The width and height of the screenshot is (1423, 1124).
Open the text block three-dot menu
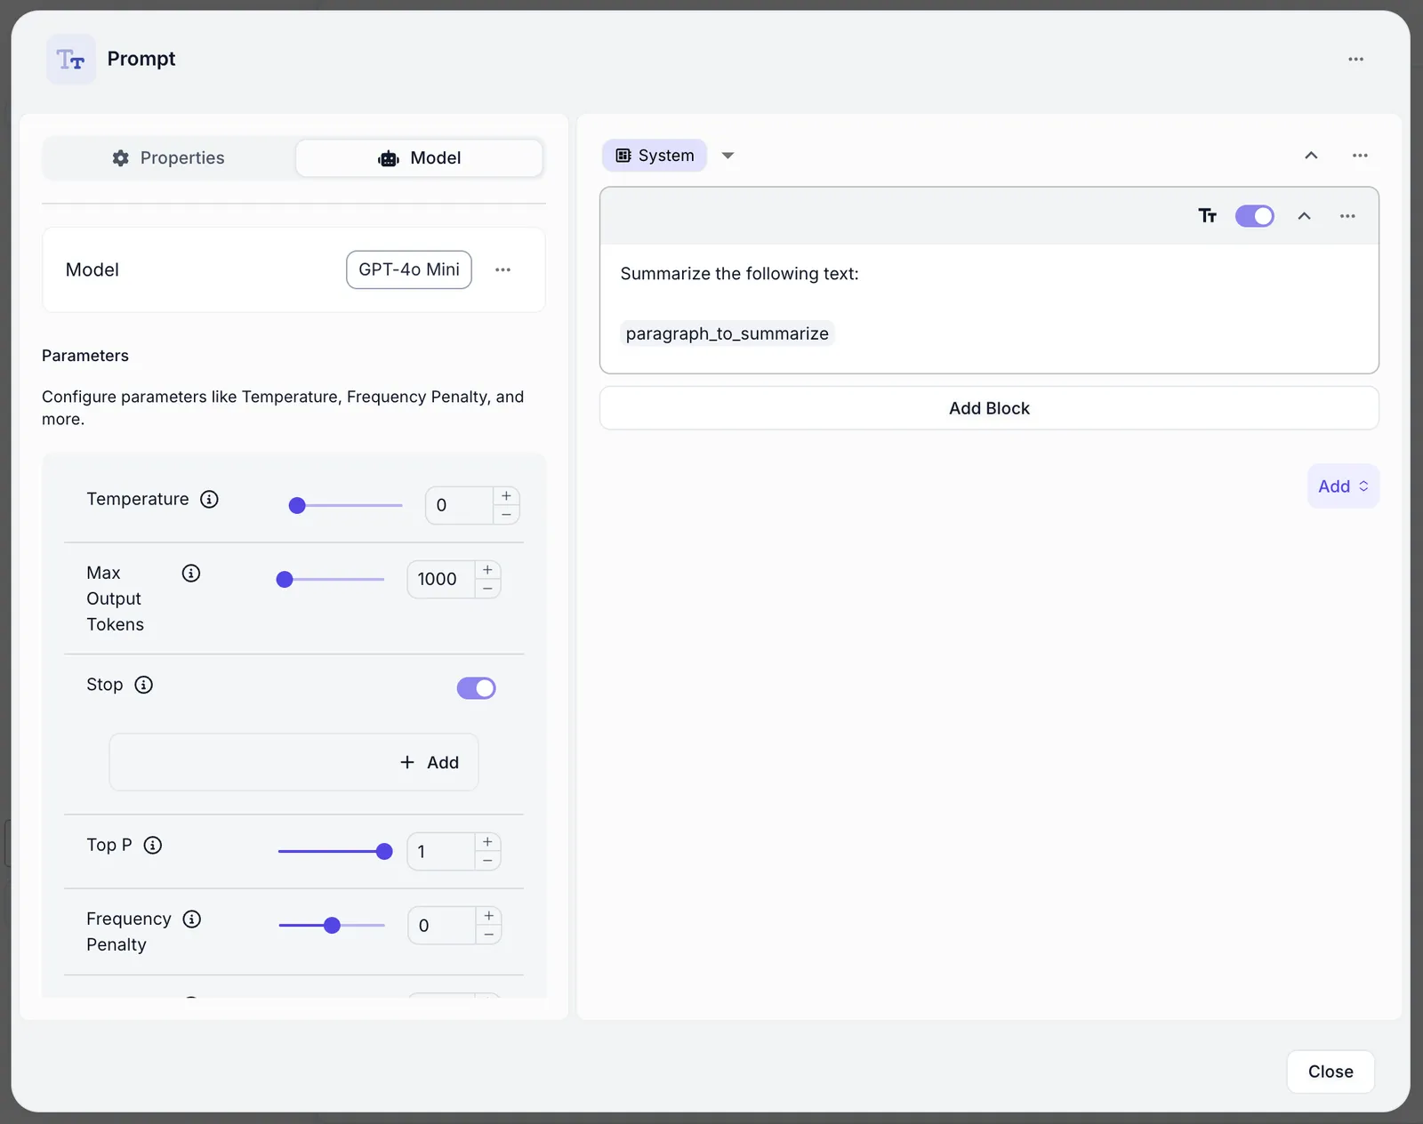[1347, 216]
